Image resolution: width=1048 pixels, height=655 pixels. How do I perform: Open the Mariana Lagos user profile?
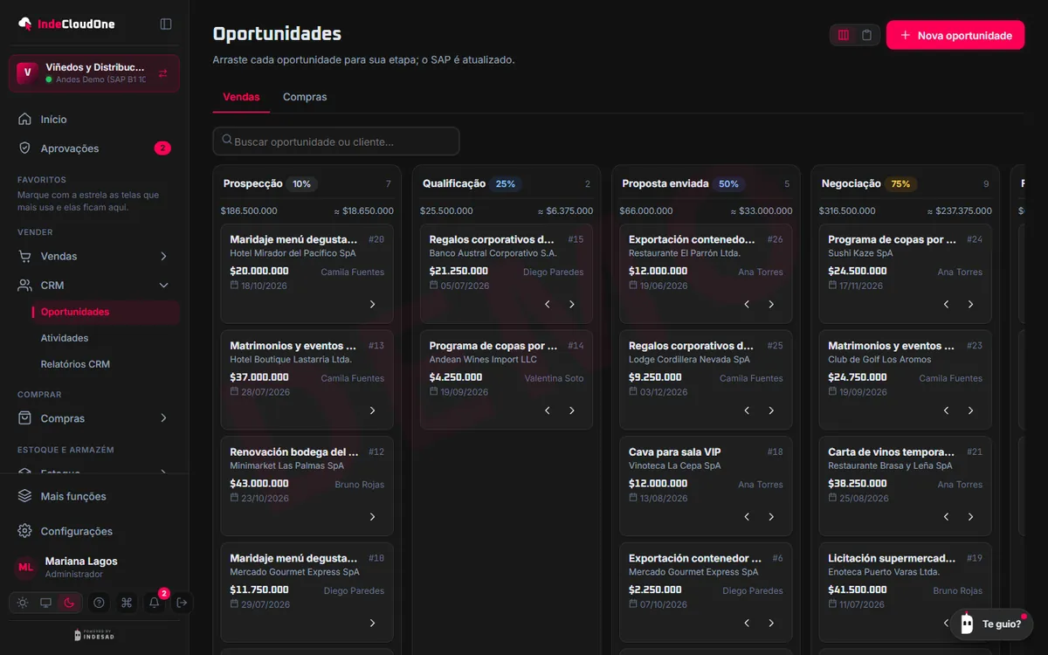click(x=94, y=568)
